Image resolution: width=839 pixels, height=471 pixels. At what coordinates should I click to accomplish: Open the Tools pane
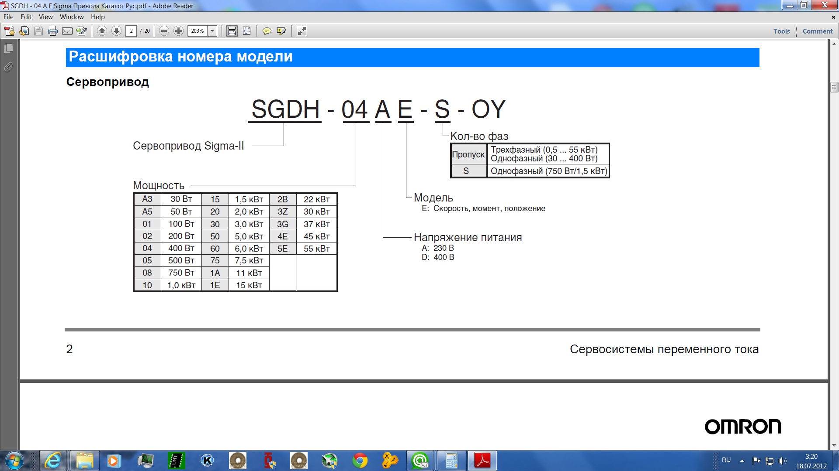781,31
